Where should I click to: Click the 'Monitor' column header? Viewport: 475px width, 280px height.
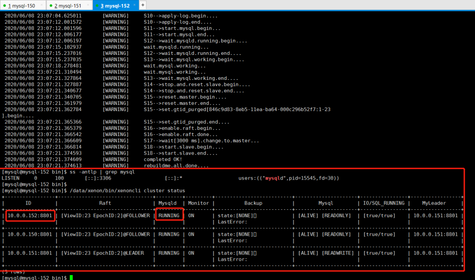pos(198,203)
